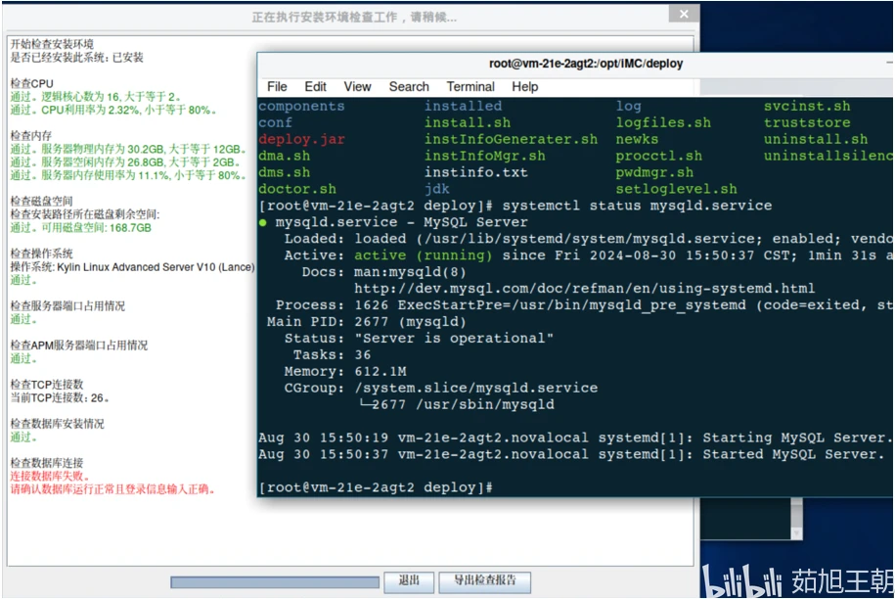Select logfiles.sh in the terminal listing

coord(663,122)
